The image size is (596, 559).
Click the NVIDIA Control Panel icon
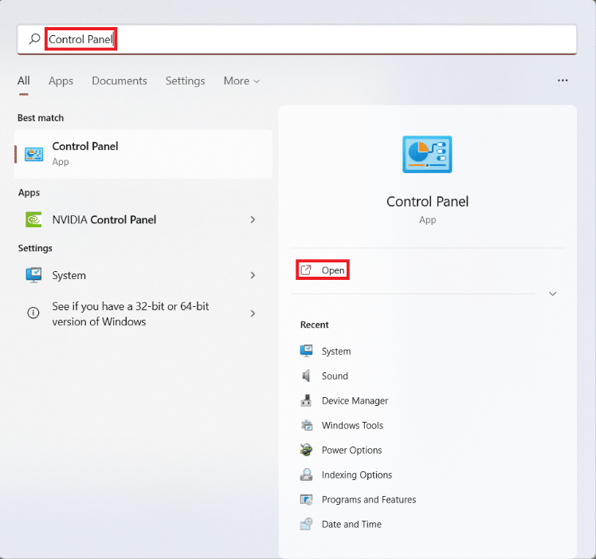33,219
